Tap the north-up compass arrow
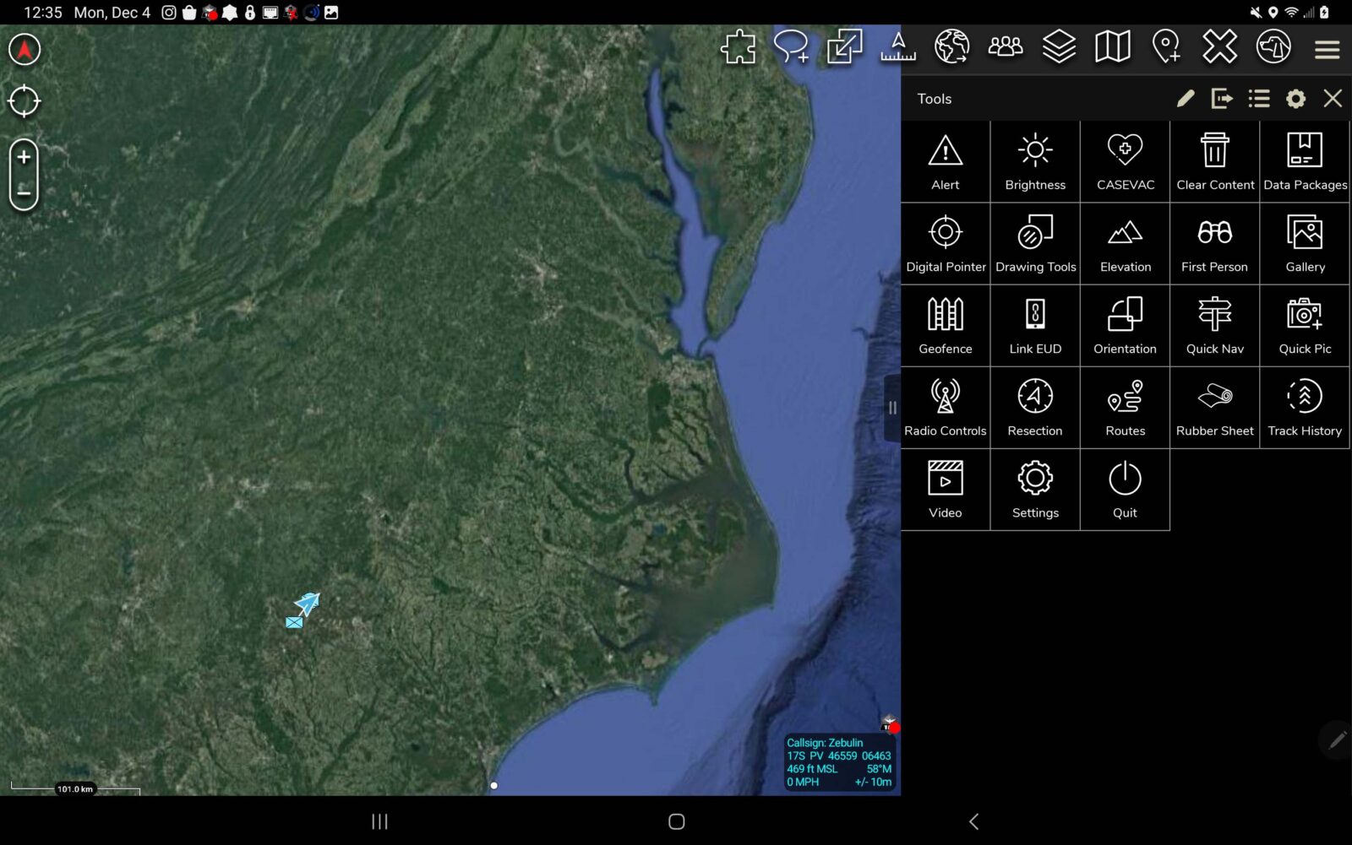 25,50
